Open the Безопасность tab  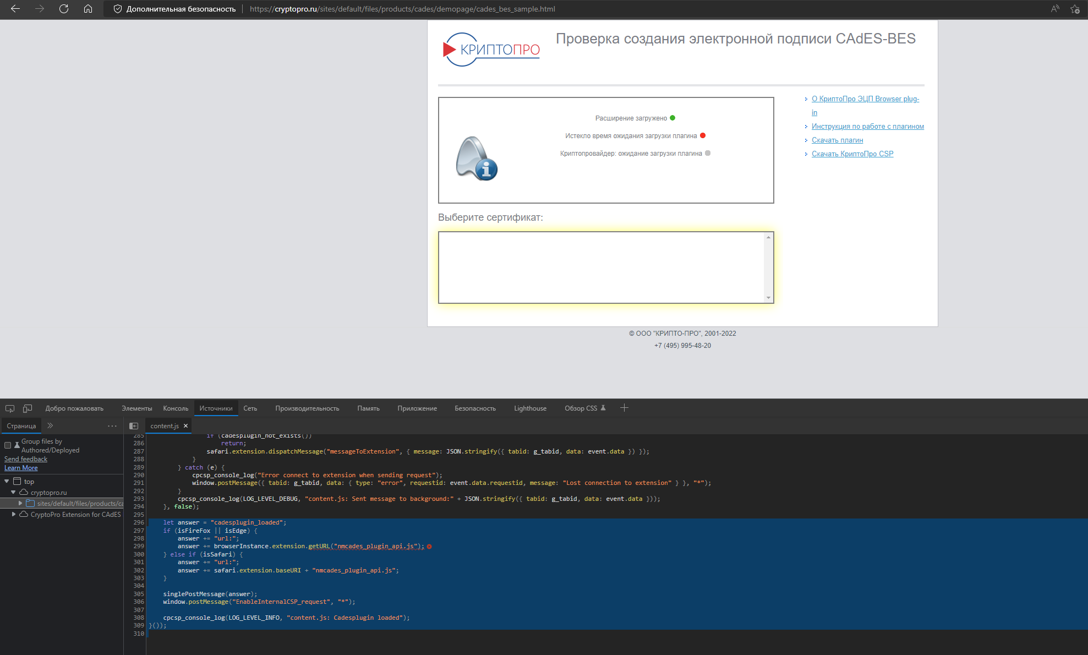pyautogui.click(x=475, y=408)
